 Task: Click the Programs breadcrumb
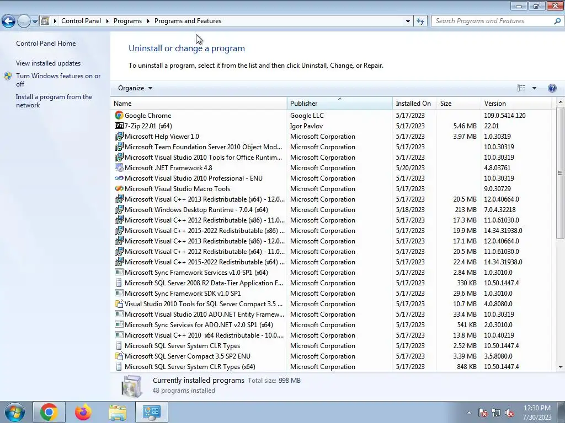(x=127, y=21)
